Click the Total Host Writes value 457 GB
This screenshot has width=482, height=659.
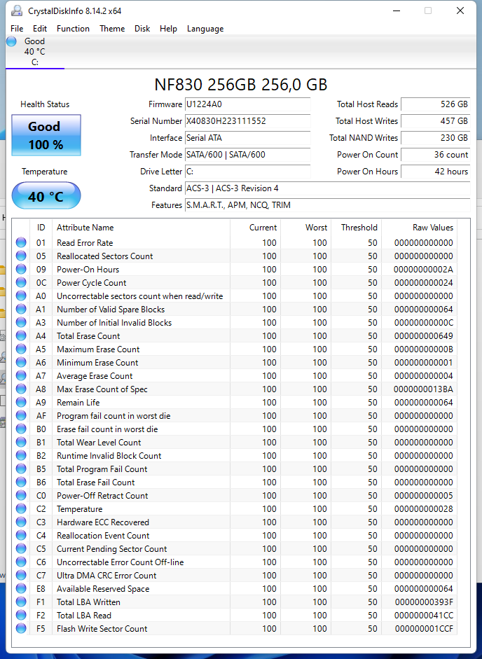pos(435,121)
